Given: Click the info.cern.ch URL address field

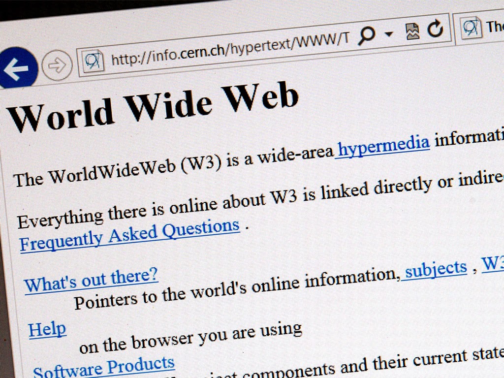Looking at the screenshot, I should 230,48.
